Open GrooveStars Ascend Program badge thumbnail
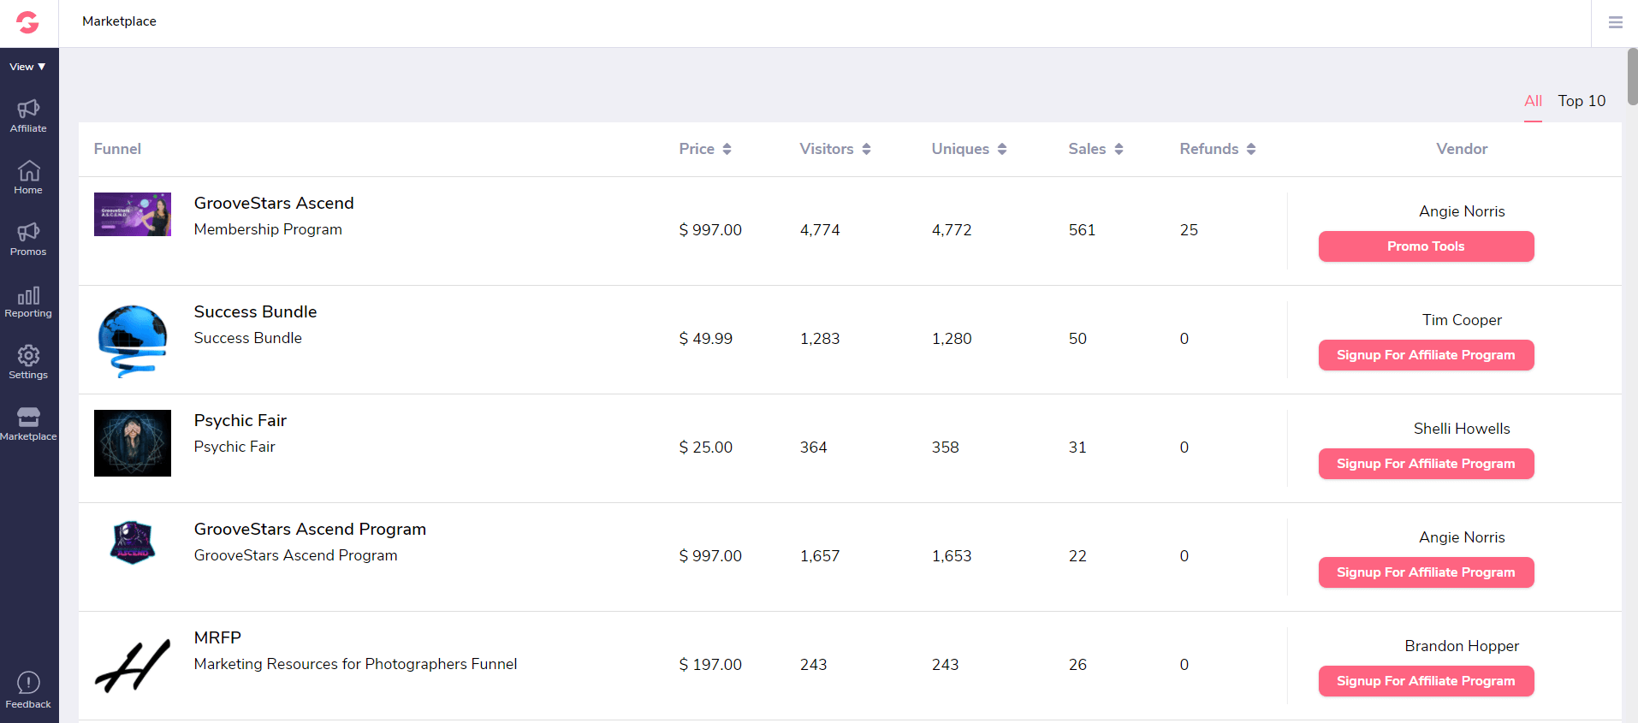The width and height of the screenshot is (1638, 723). [x=133, y=542]
